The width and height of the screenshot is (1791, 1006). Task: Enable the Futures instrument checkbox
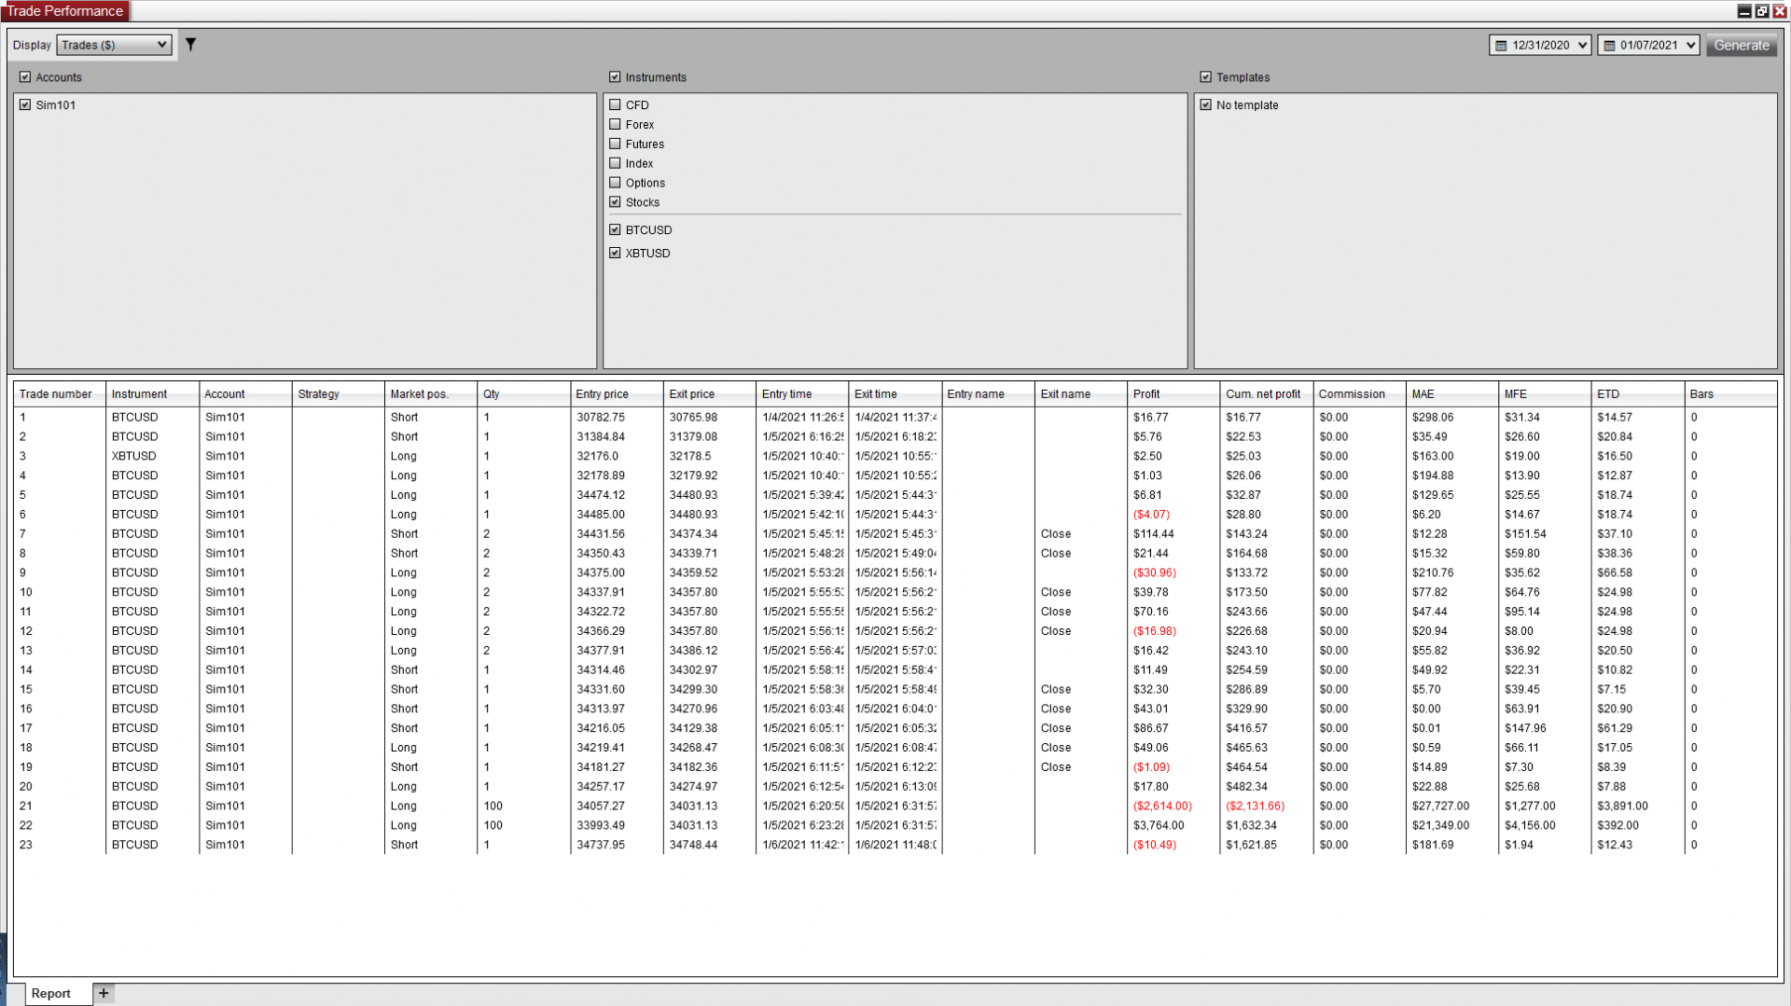point(615,144)
